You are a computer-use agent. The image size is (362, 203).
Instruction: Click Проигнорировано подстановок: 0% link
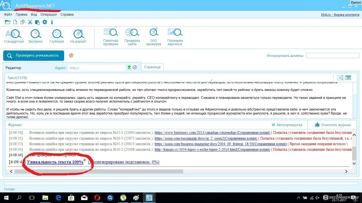(123, 162)
